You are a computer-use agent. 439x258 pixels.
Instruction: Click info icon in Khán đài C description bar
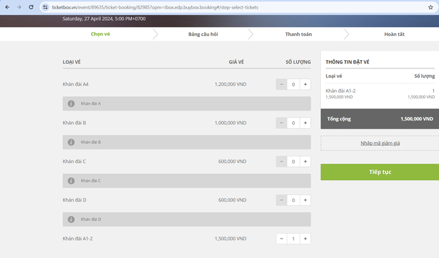(71, 181)
